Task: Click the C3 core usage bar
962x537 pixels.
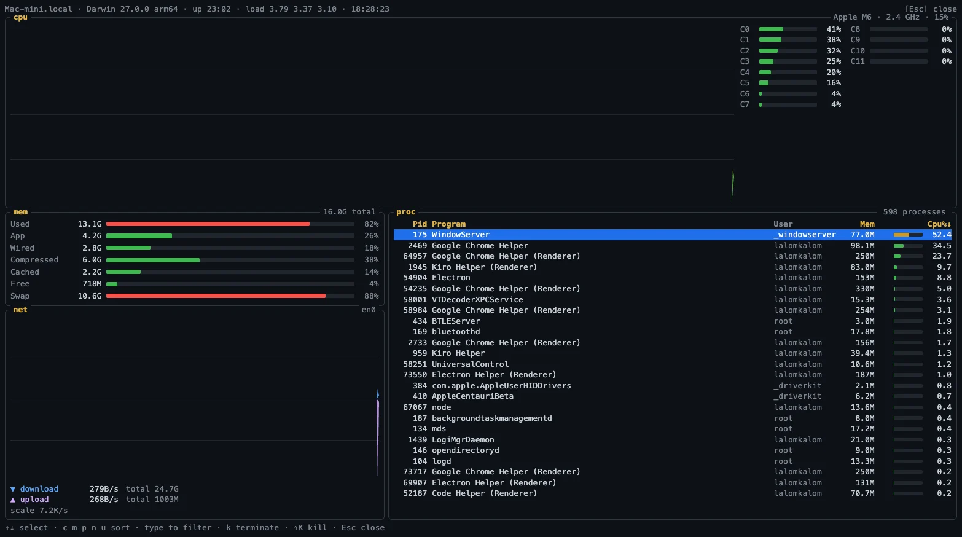Action: tap(788, 61)
